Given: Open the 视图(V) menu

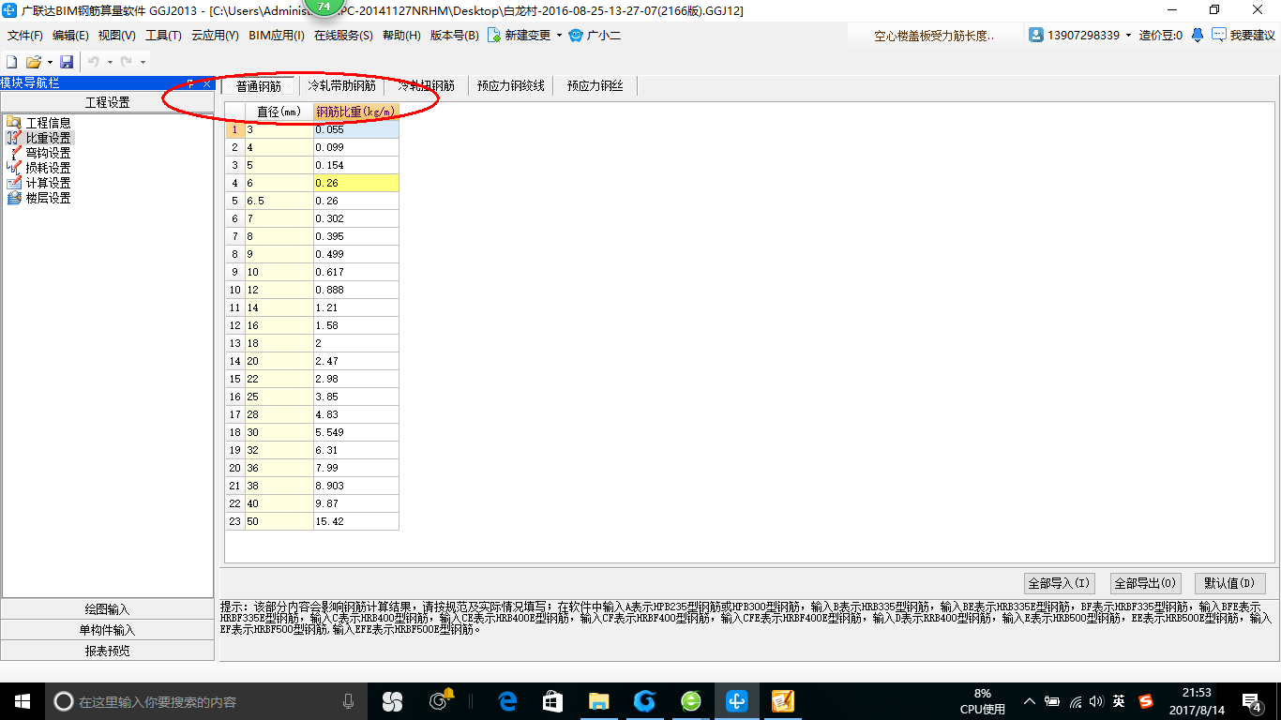Looking at the screenshot, I should coord(116,36).
